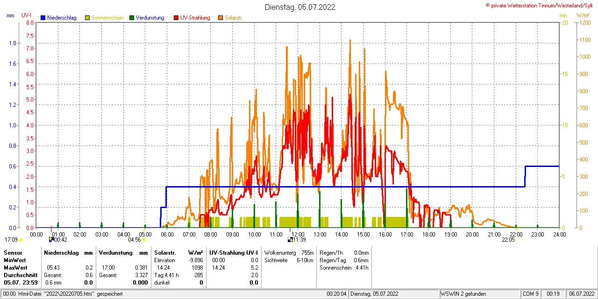
Task: Click the Elevation value -9.896
Action: [x=195, y=260]
